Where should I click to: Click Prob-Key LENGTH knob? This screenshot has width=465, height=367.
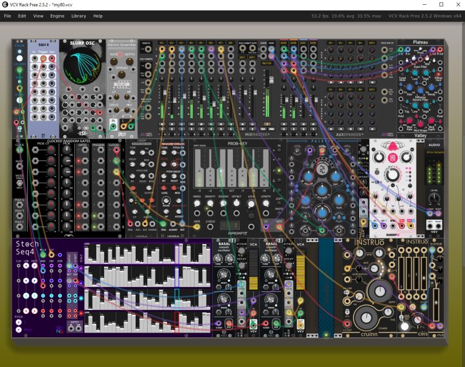click(266, 203)
